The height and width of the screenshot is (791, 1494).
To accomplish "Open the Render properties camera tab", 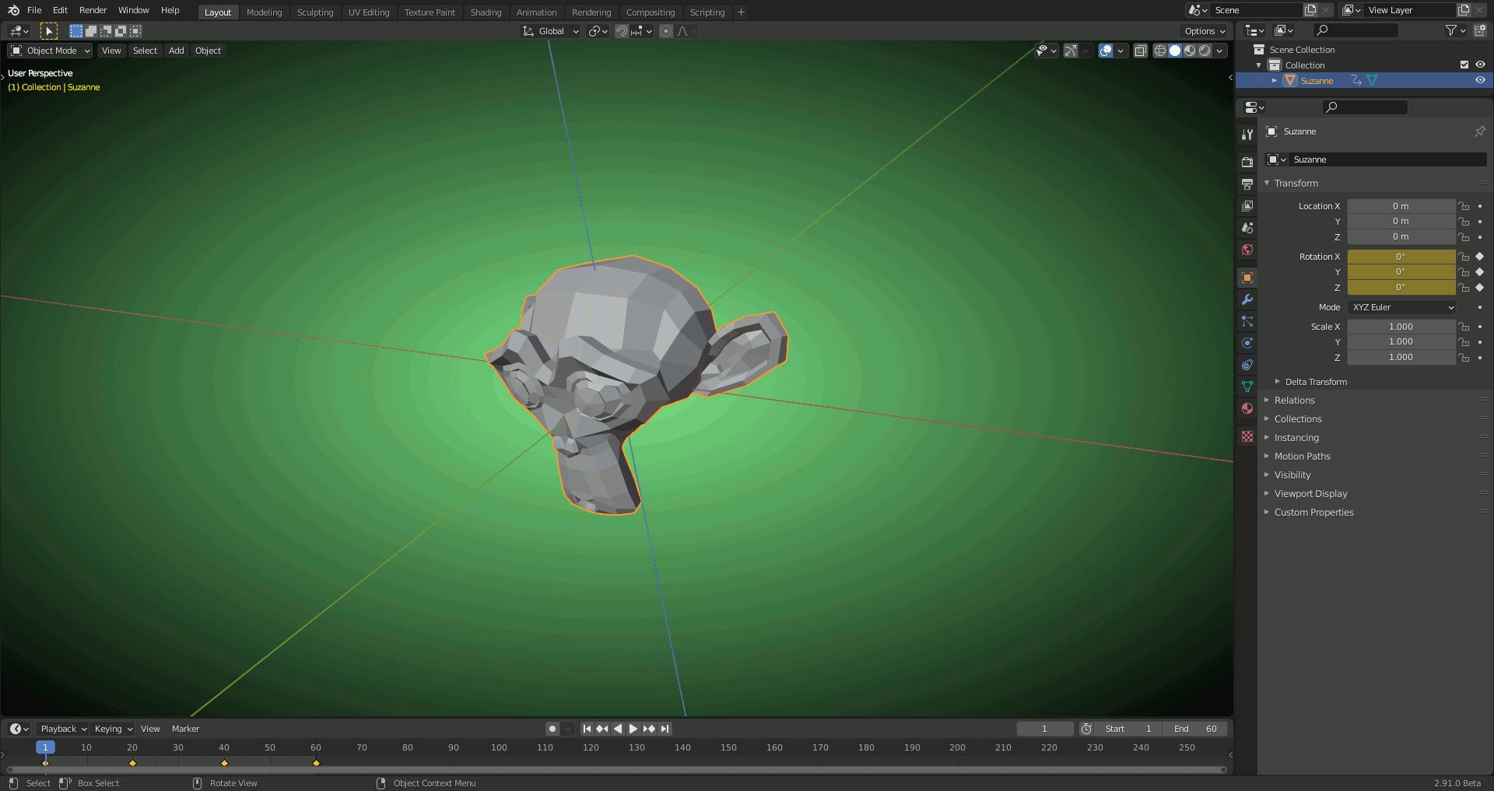I will (x=1247, y=162).
